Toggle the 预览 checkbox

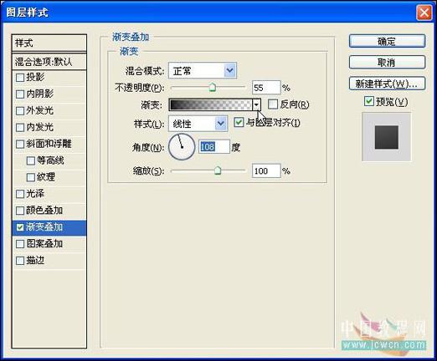(369, 101)
